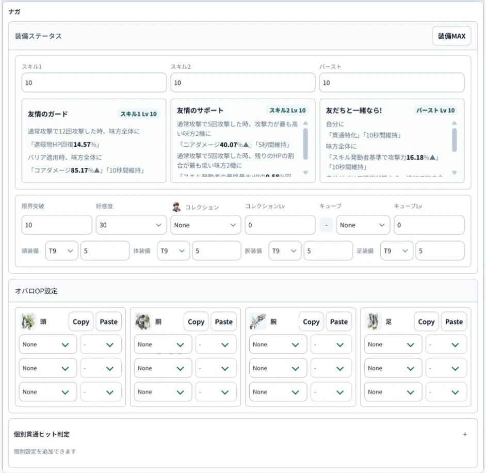Click Copy for the 頭 overload options
486x473 pixels.
point(81,322)
